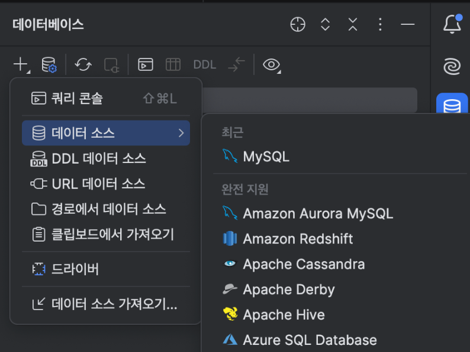Click the Deactivate connection icon
470x352 pixels.
111,64
